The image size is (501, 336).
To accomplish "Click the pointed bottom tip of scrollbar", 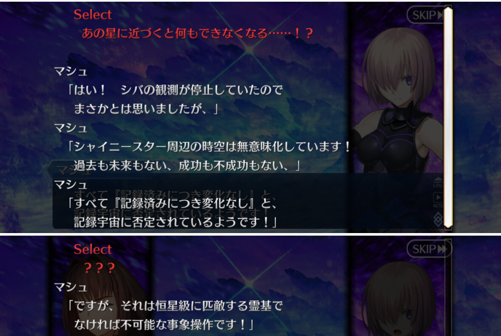I will point(448,226).
